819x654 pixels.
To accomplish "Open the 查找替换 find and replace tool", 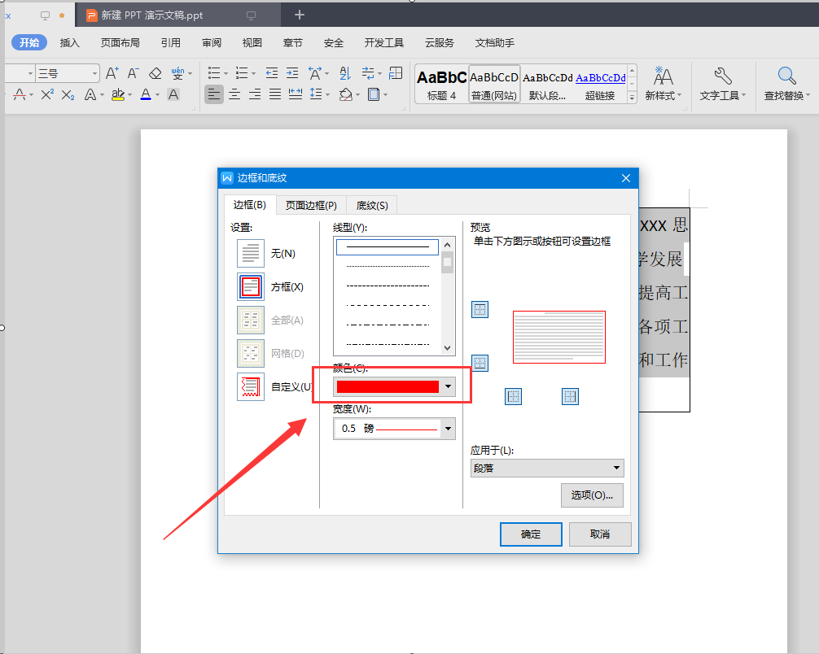I will [786, 84].
